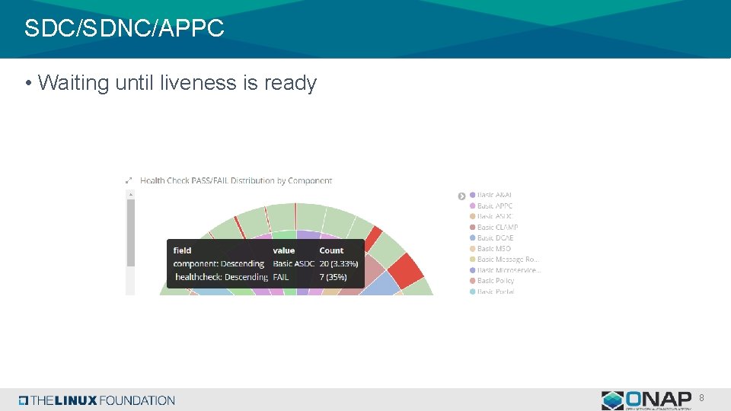Screen dimensions: 731x411
Task: Click the slide number 8
Action: (701, 398)
